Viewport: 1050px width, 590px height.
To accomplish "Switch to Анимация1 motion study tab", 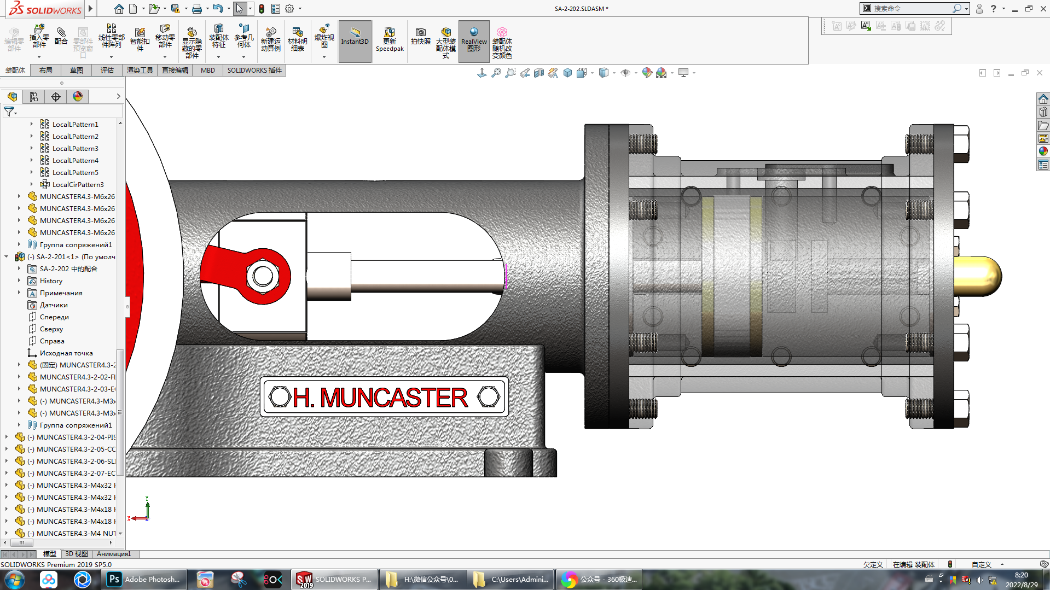I will pos(114,554).
